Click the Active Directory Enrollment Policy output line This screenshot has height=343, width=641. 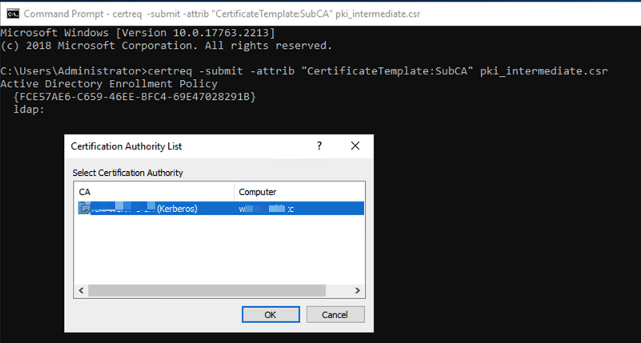[x=109, y=84]
